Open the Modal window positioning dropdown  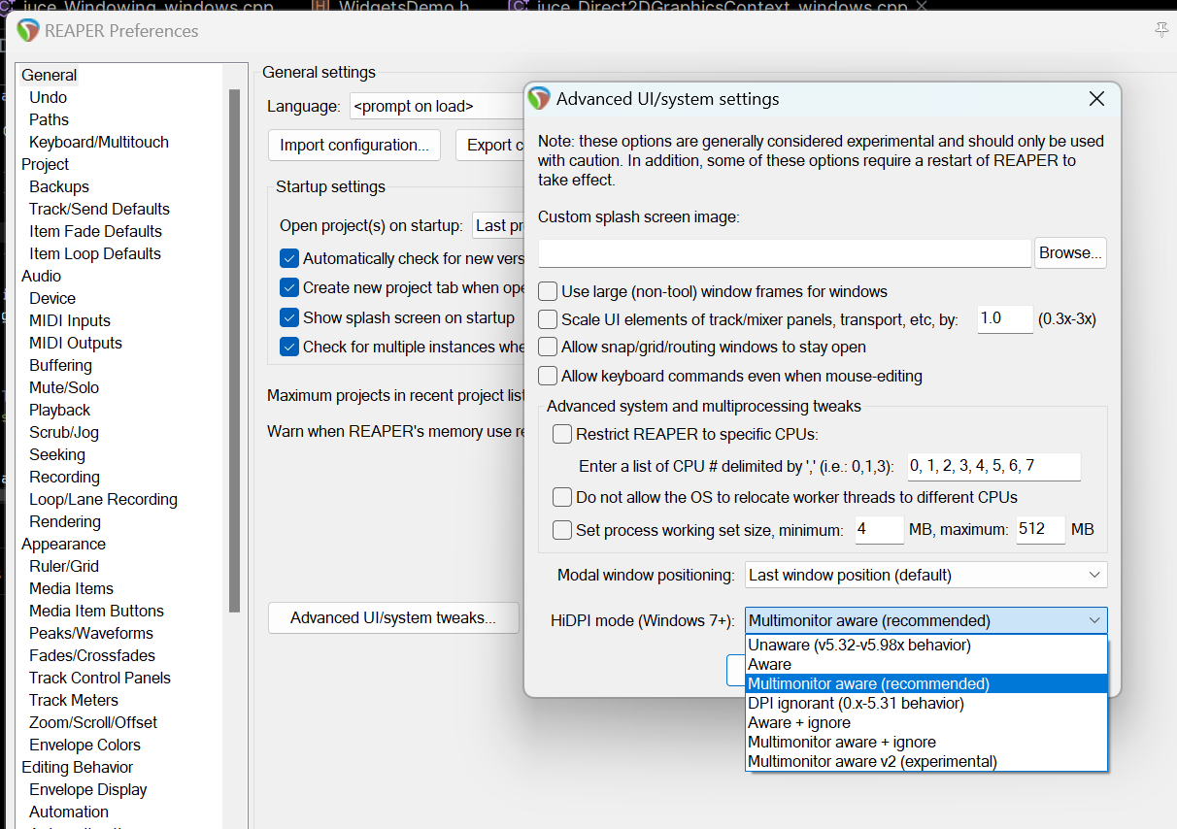(x=926, y=575)
